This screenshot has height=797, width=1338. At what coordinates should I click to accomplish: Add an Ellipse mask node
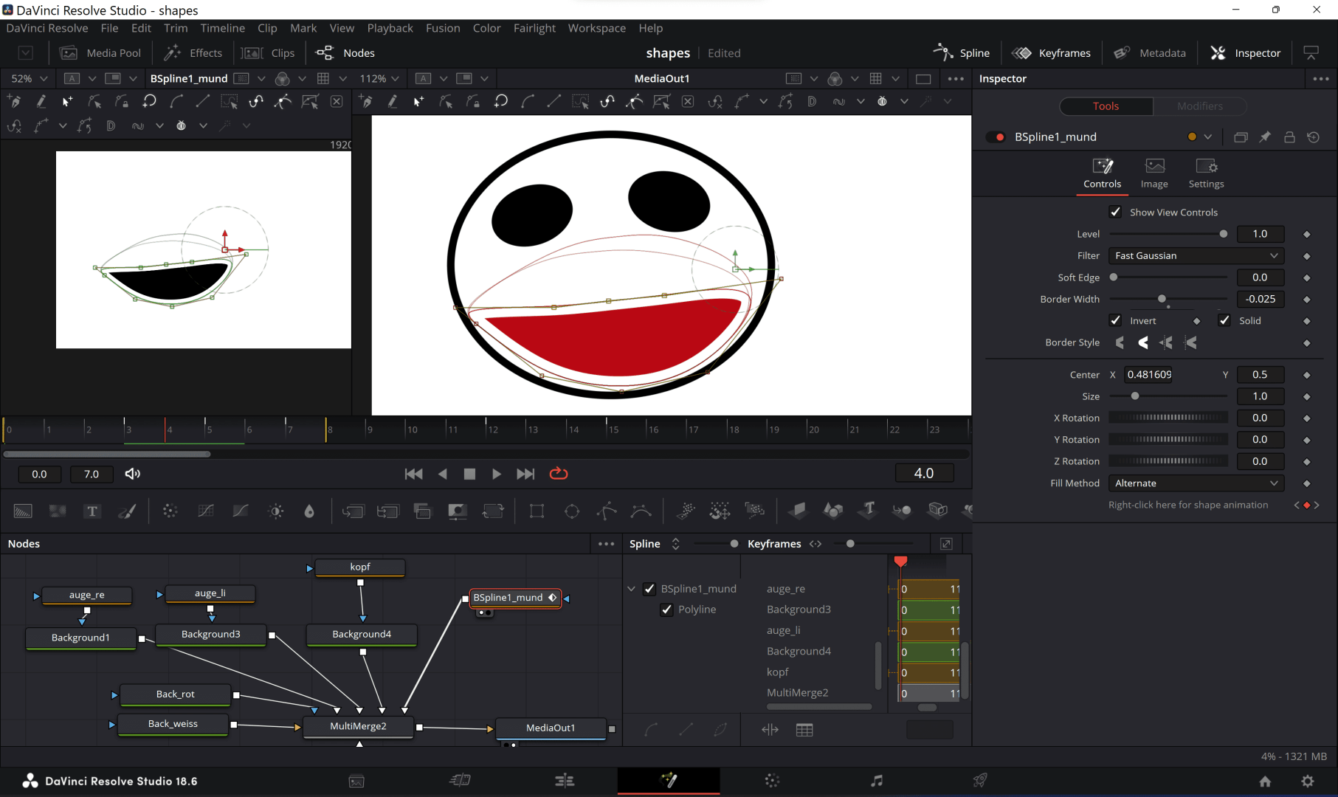572,511
